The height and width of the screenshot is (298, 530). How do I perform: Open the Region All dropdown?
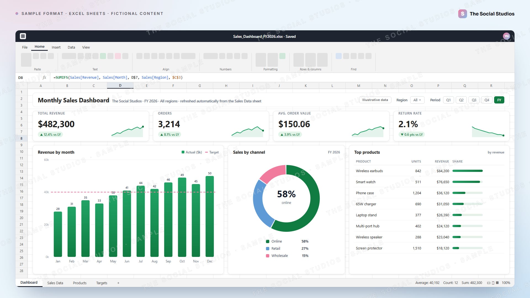click(417, 100)
